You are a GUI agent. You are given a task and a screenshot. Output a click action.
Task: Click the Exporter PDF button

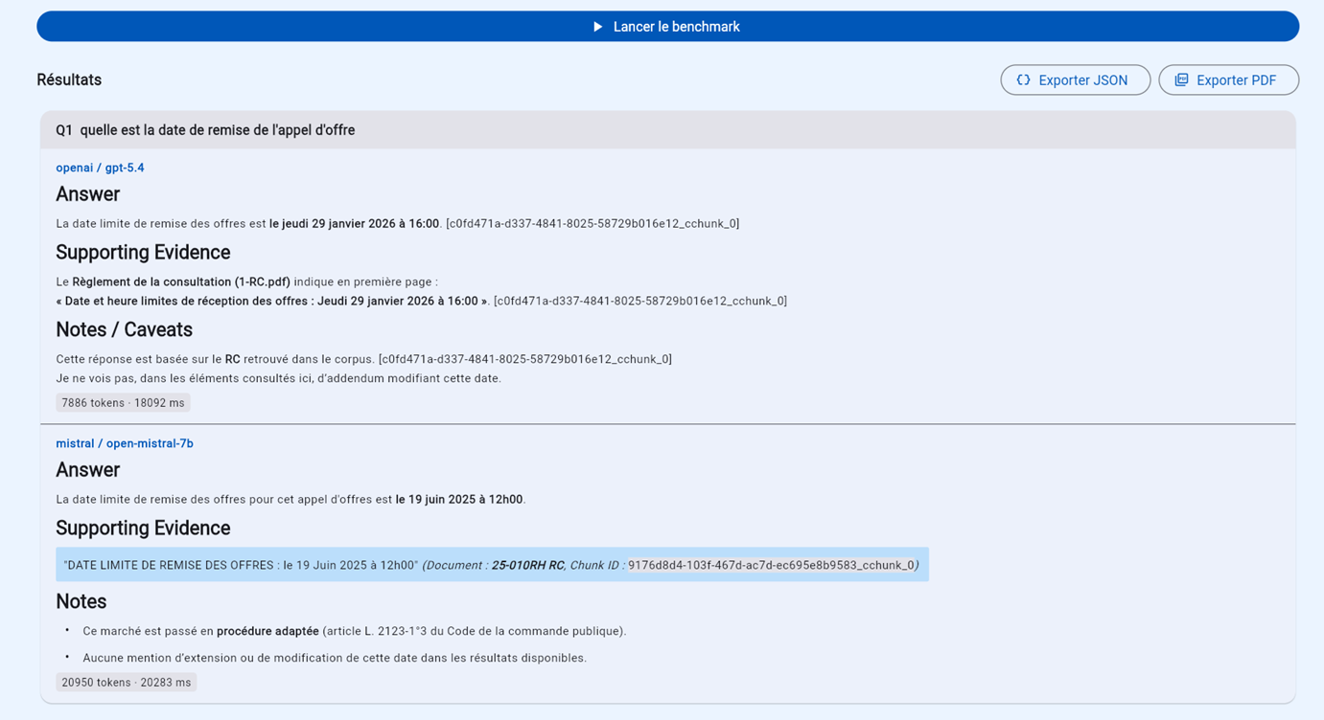(1228, 80)
